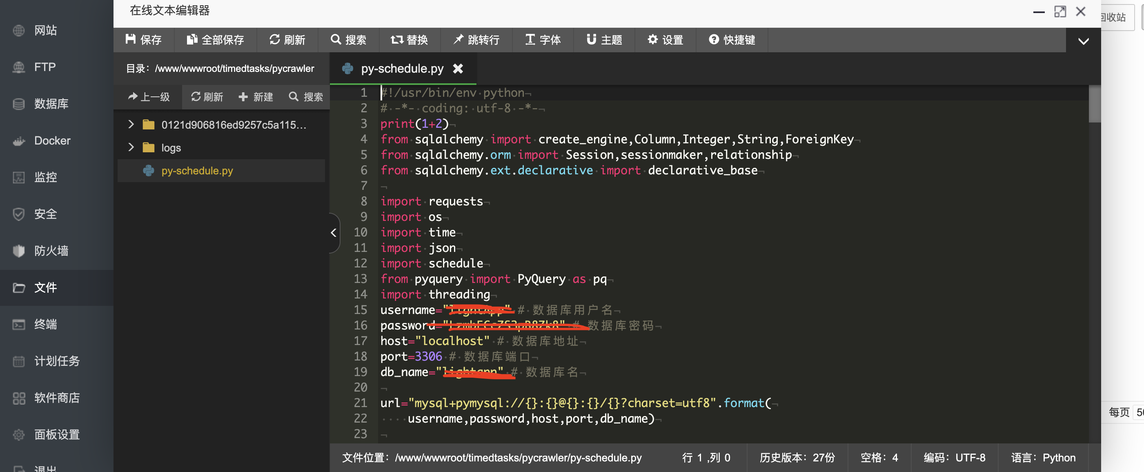Viewport: 1144px width, 472px height.
Task: Open the 安全 security section
Action: pos(45,214)
